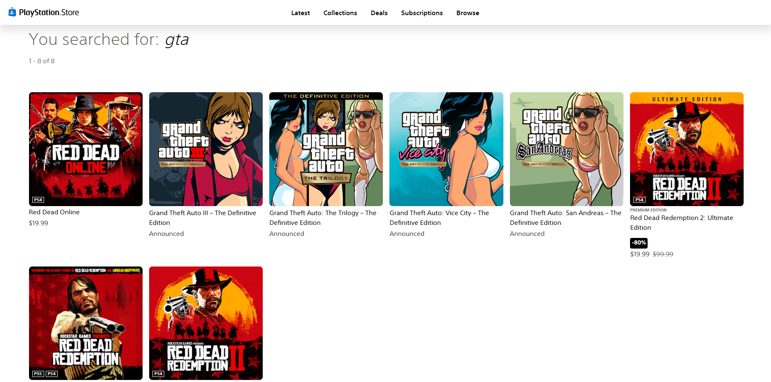Open the Red Dead Online title link
771x382 pixels.
pyautogui.click(x=54, y=212)
